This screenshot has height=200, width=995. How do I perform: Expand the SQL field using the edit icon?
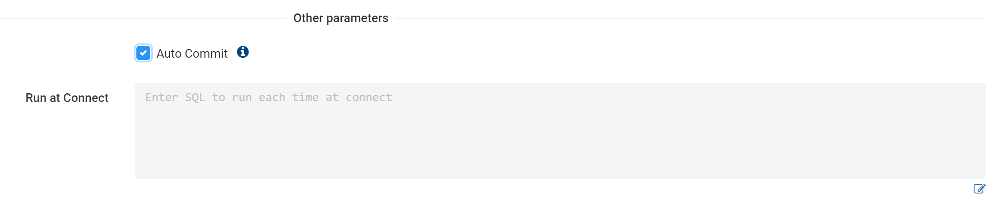tap(979, 188)
